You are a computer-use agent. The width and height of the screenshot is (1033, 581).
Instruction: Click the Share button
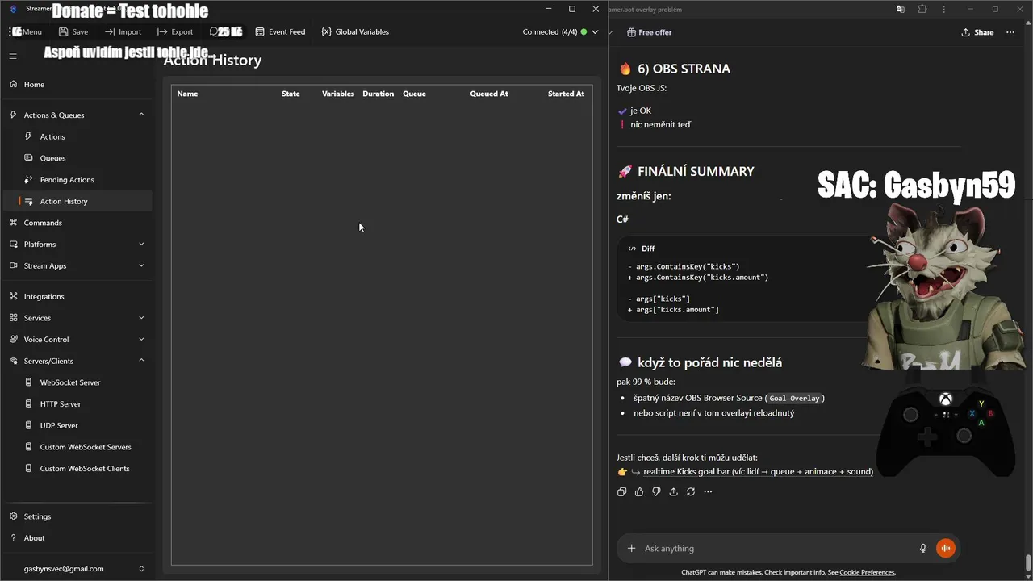pos(977,32)
